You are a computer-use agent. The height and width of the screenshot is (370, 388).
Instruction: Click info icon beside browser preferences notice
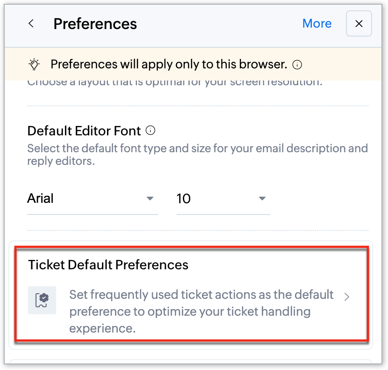[x=297, y=65]
